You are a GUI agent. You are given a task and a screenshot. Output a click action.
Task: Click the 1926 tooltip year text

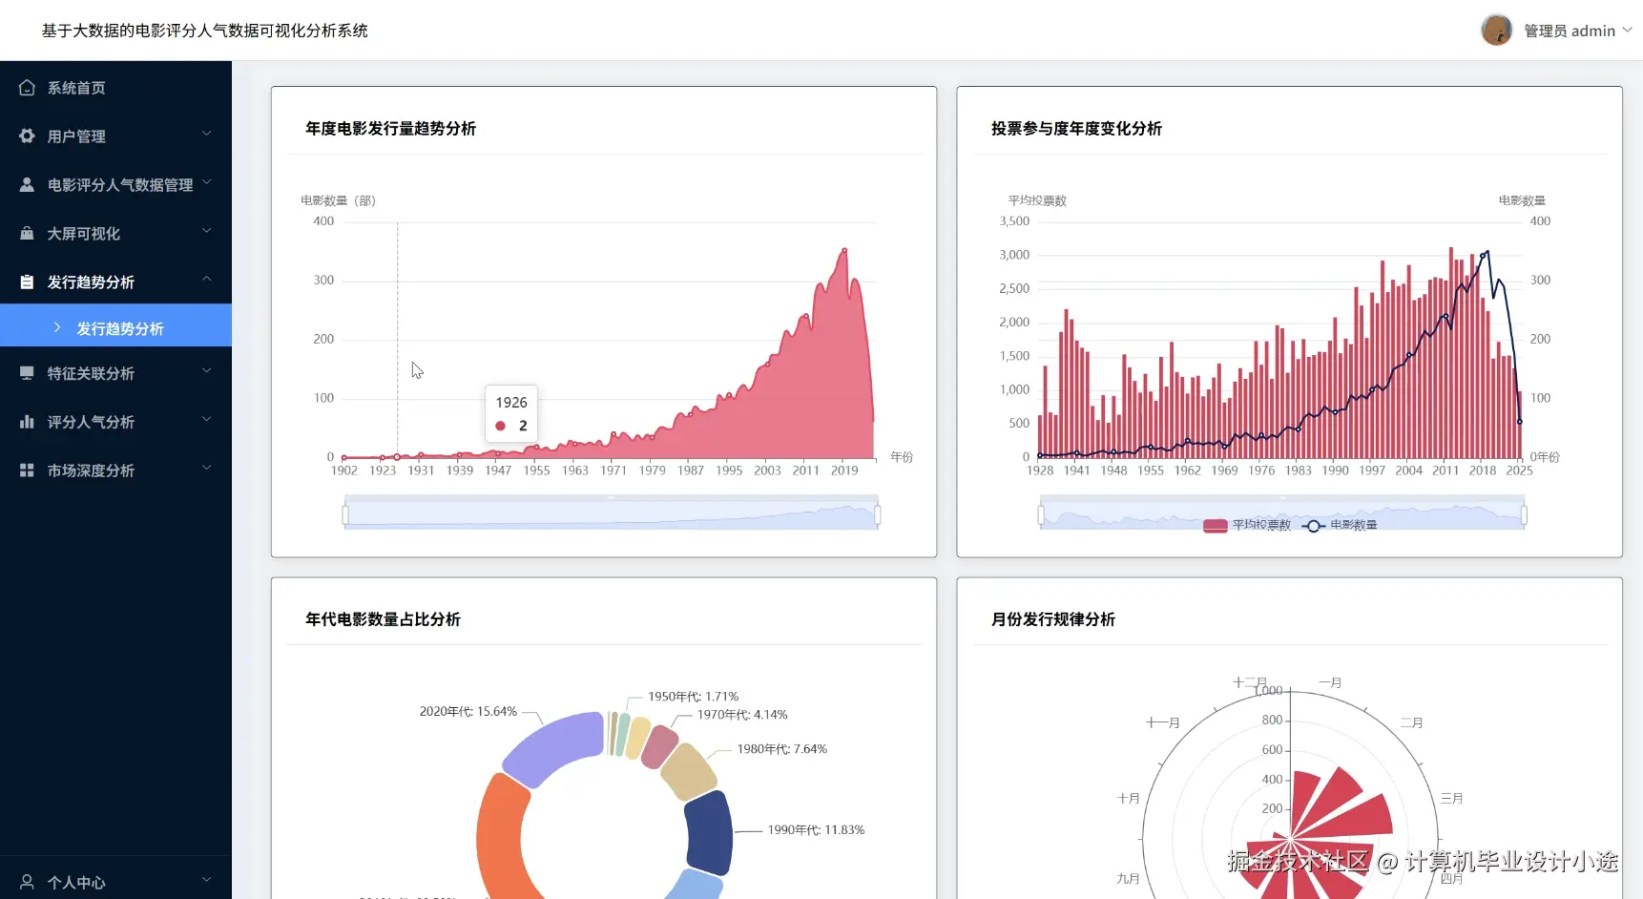pyautogui.click(x=511, y=403)
